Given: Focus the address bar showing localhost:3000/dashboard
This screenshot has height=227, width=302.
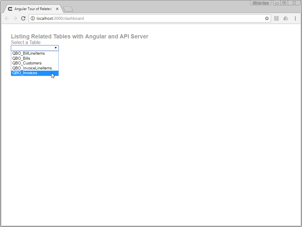Looking at the screenshot, I should pos(147,18).
